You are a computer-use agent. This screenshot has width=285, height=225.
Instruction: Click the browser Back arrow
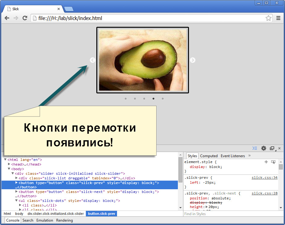coord(7,18)
